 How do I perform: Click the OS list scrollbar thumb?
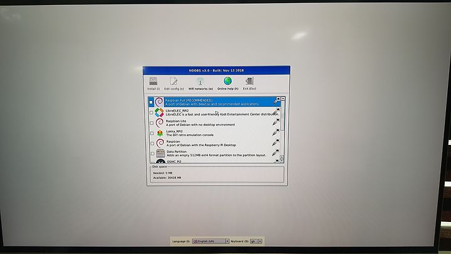tap(283, 116)
